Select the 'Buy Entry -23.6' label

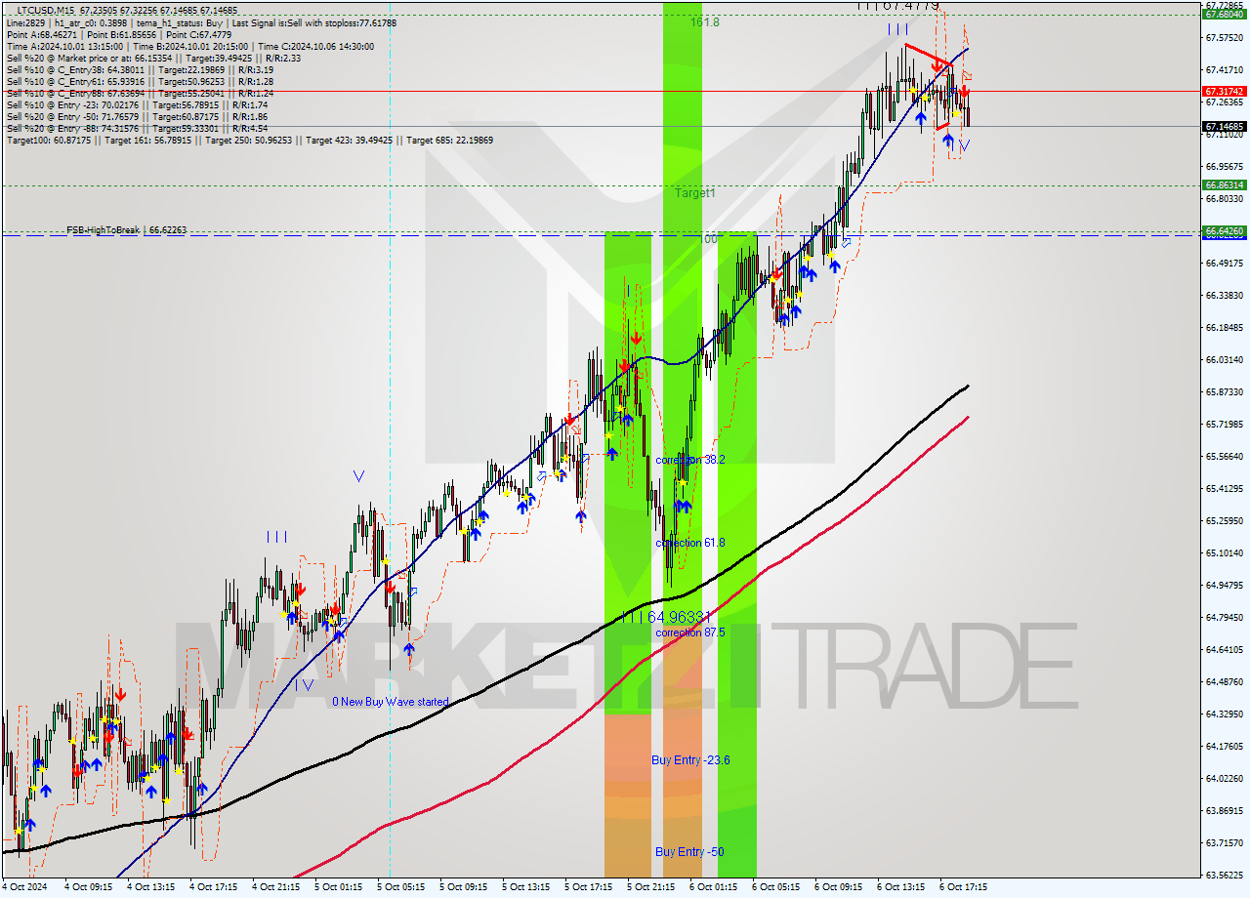tap(691, 760)
